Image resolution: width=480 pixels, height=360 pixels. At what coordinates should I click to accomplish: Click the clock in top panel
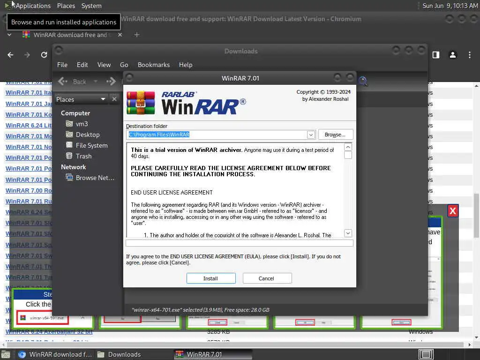(450, 6)
